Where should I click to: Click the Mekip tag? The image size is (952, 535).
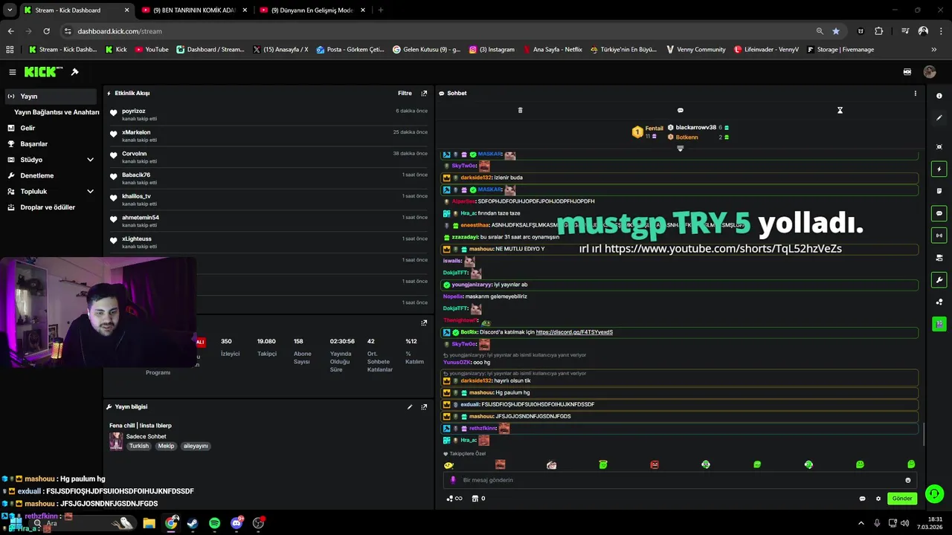click(x=166, y=446)
